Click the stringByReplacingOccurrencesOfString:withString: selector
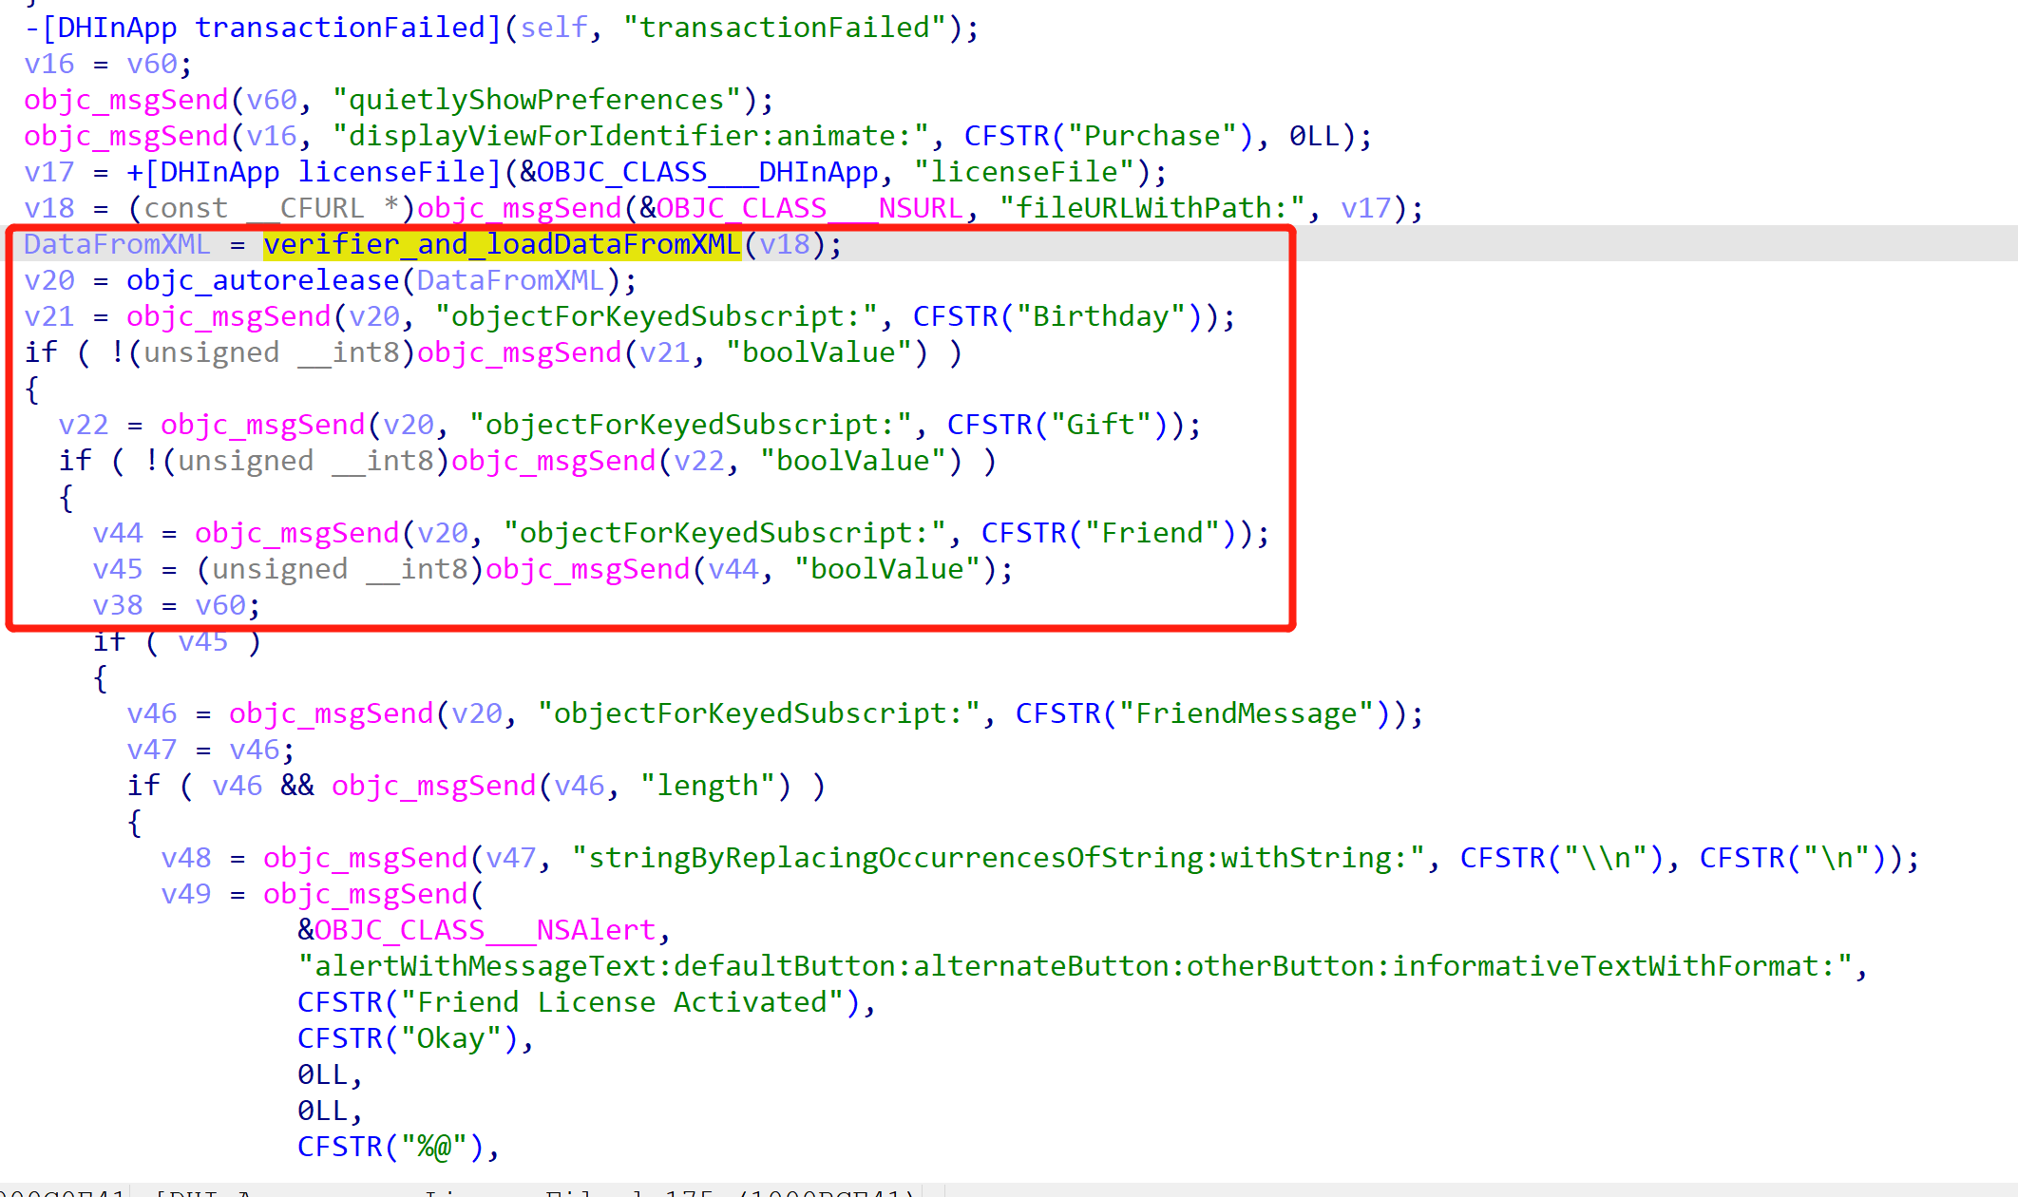This screenshot has width=2018, height=1197. [x=996, y=858]
